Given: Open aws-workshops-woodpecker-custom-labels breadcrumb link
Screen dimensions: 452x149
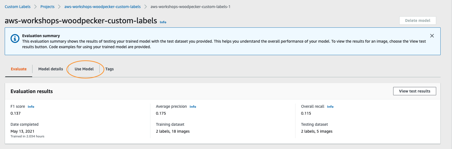Looking at the screenshot, I should point(102,7).
